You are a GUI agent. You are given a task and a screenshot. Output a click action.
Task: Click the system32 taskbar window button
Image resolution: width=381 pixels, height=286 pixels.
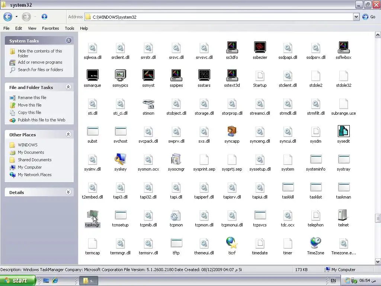tap(89, 281)
